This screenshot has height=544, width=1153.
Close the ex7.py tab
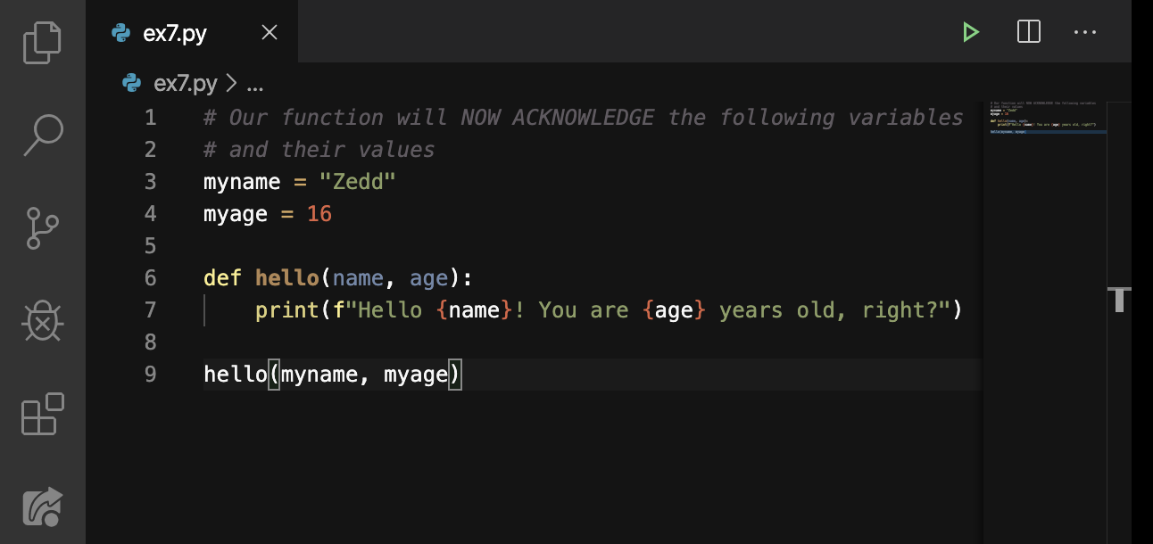click(x=269, y=32)
